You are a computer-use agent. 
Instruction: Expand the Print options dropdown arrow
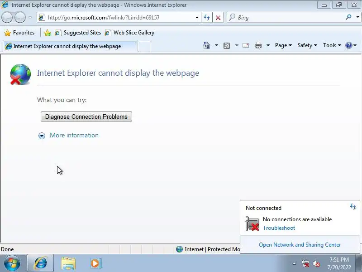coord(268,45)
